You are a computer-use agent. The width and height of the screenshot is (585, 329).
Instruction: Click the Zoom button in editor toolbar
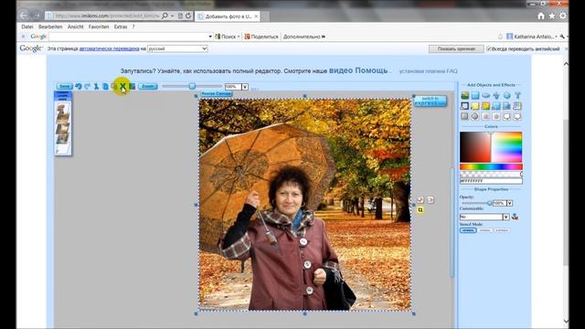148,86
